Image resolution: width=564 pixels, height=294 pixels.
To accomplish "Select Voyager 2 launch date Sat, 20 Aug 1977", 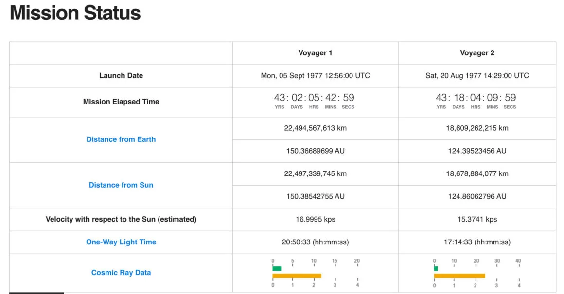I will pyautogui.click(x=477, y=75).
